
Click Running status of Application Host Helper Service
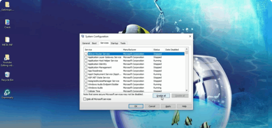(x=157, y=61)
